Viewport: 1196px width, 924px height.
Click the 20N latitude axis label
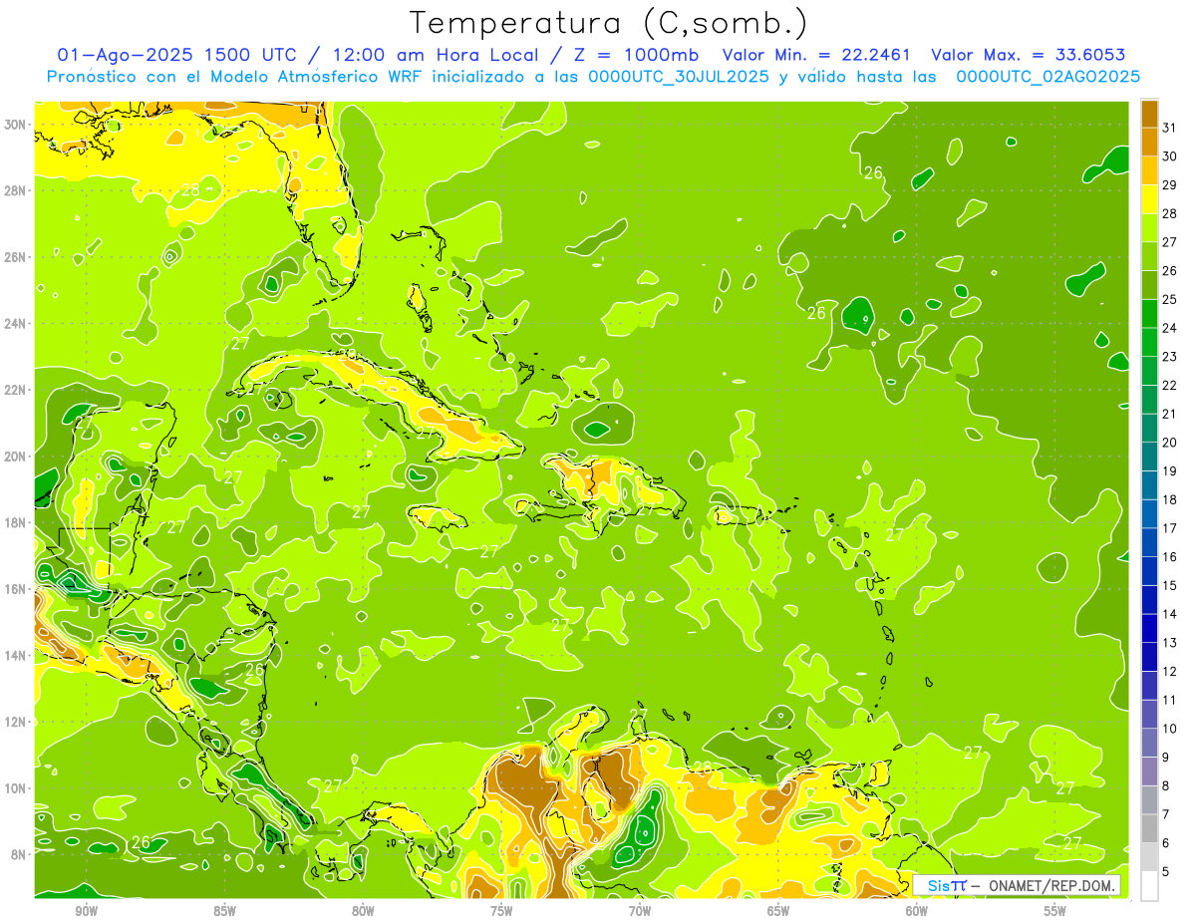(15, 456)
